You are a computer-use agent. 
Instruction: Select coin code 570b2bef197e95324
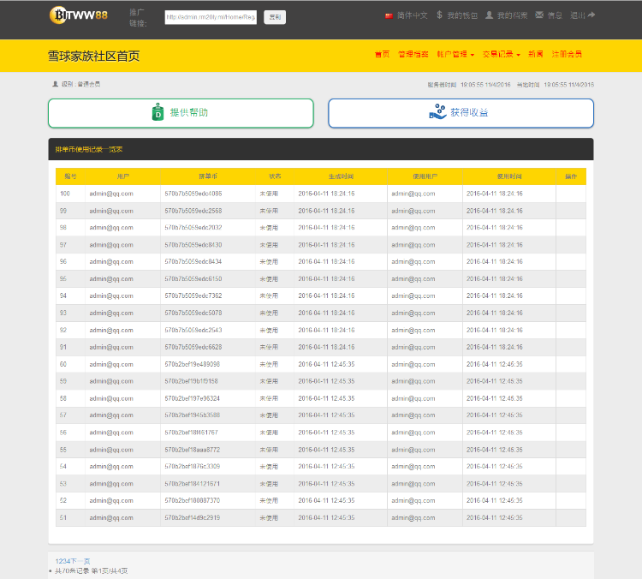pos(193,398)
